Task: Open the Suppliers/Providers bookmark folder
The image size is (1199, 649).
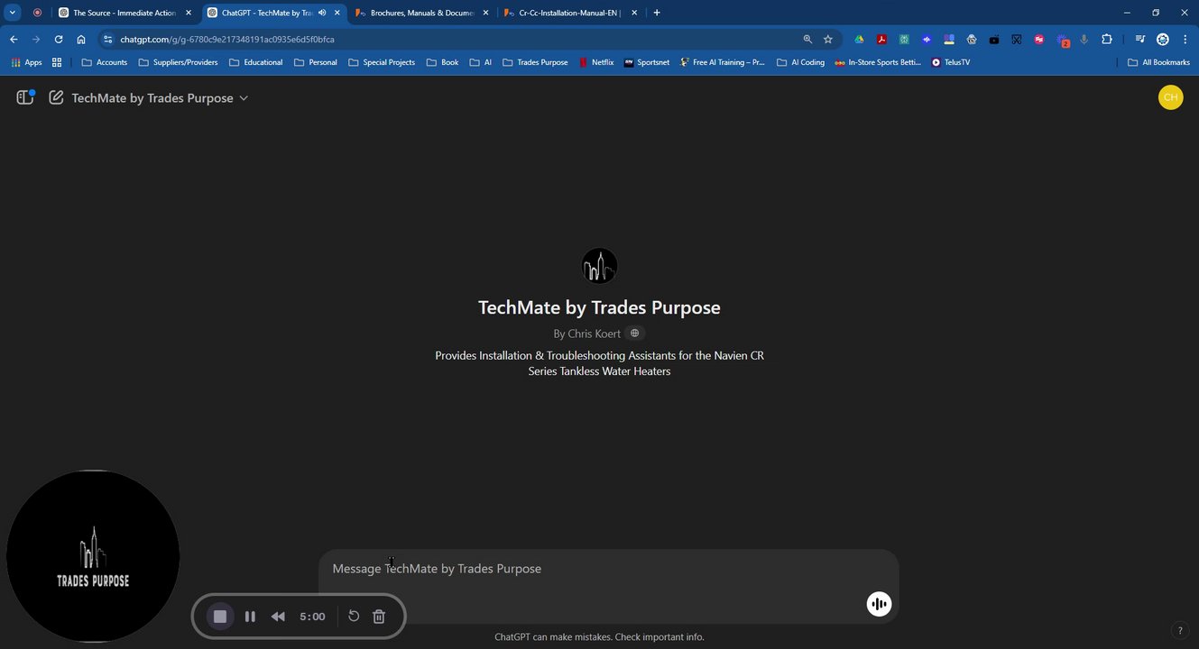Action: coord(178,62)
